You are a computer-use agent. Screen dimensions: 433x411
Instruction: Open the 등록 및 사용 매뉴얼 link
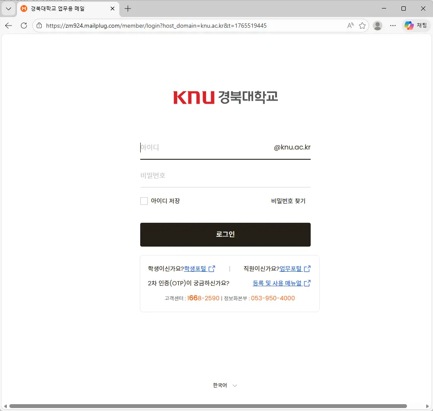pos(278,283)
